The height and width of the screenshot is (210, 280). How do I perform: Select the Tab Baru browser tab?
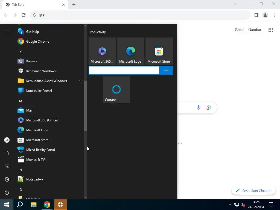tap(35, 5)
